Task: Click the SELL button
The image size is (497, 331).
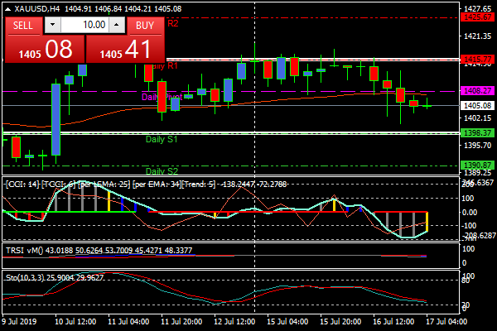Action: pos(23,26)
